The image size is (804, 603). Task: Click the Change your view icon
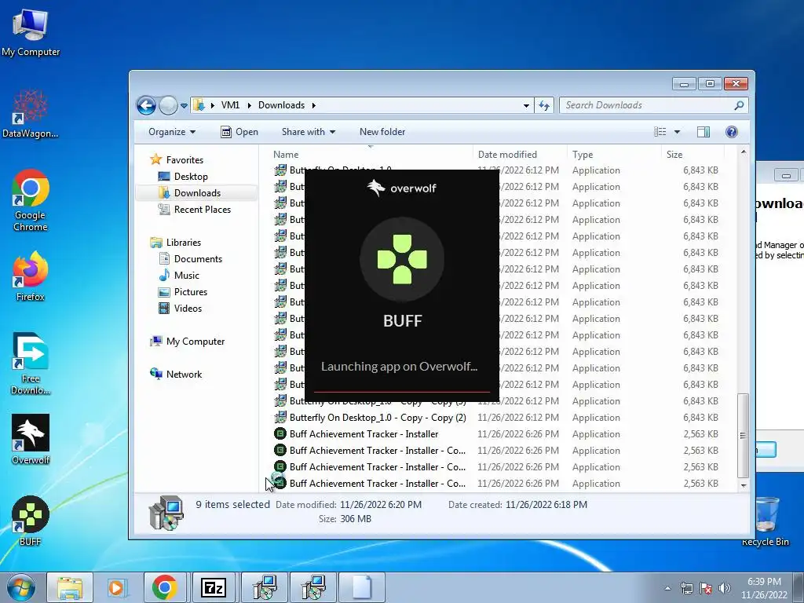(x=660, y=132)
